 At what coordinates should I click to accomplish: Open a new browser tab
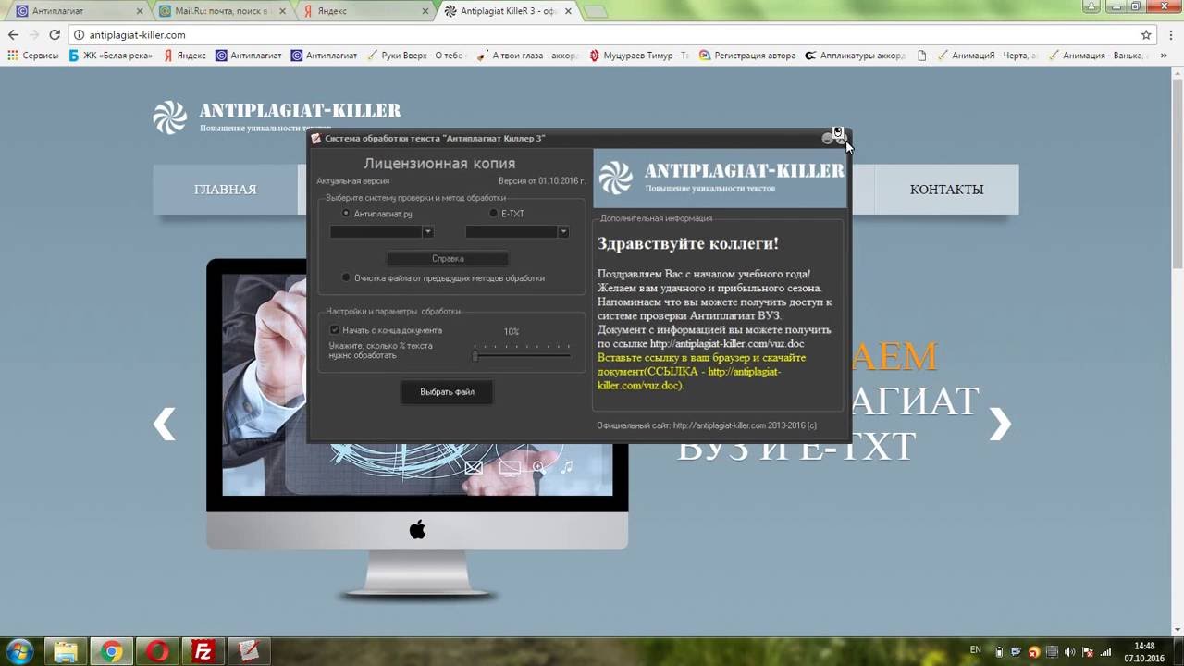click(597, 11)
